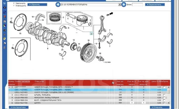The image size is (179, 109).
Task: Click the parts table scroll-up arrow
Action: coord(169,87)
